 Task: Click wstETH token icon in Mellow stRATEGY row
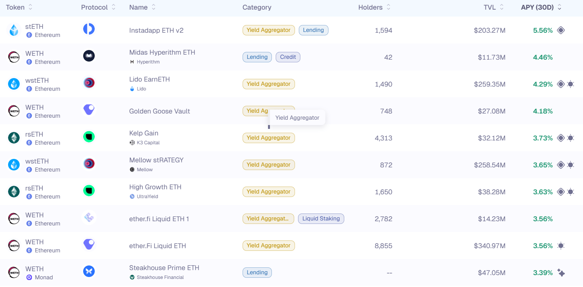pyautogui.click(x=14, y=165)
